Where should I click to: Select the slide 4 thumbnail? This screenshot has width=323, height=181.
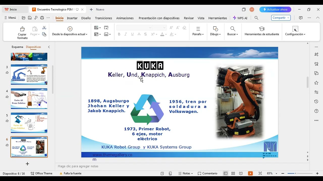pos(29,99)
